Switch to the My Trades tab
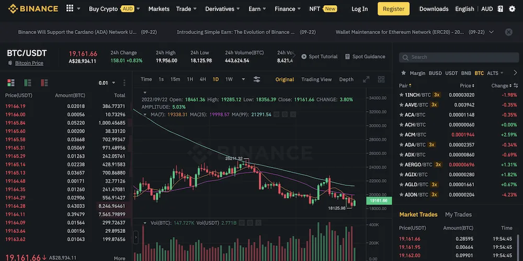Viewport: 523px width, 261px height. coord(458,215)
